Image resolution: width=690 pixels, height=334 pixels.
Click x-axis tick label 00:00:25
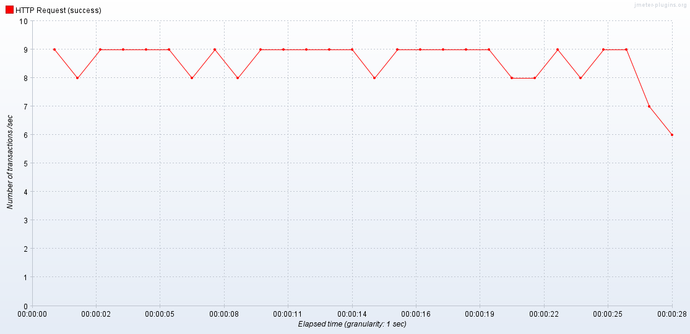[x=608, y=314]
